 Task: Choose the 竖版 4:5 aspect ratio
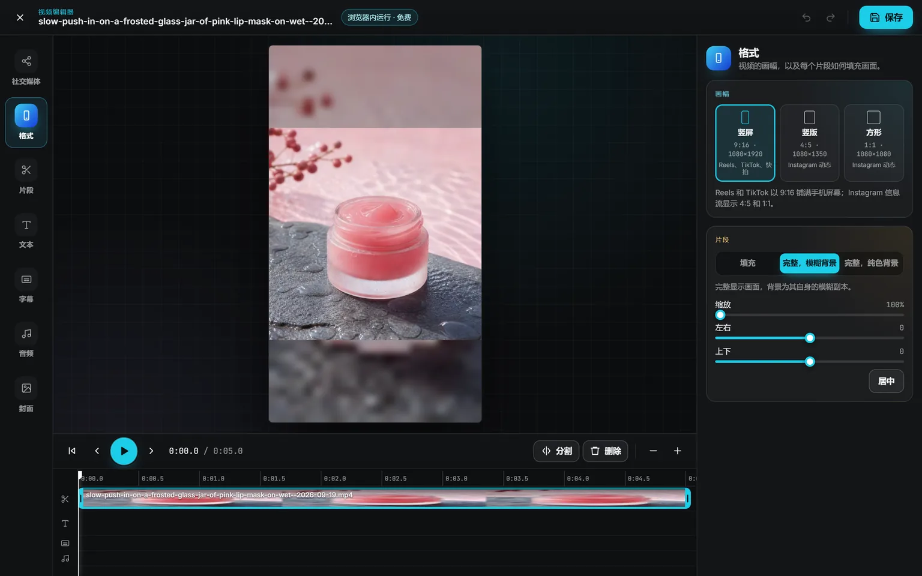click(x=809, y=143)
